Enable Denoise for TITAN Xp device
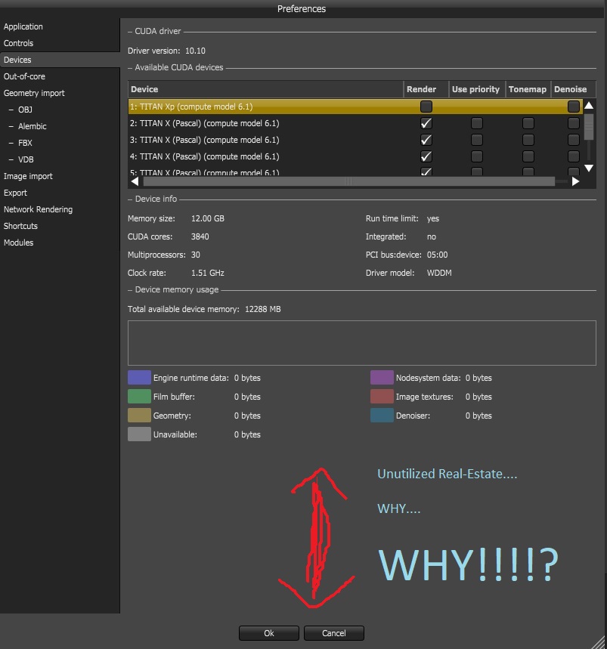 click(573, 107)
